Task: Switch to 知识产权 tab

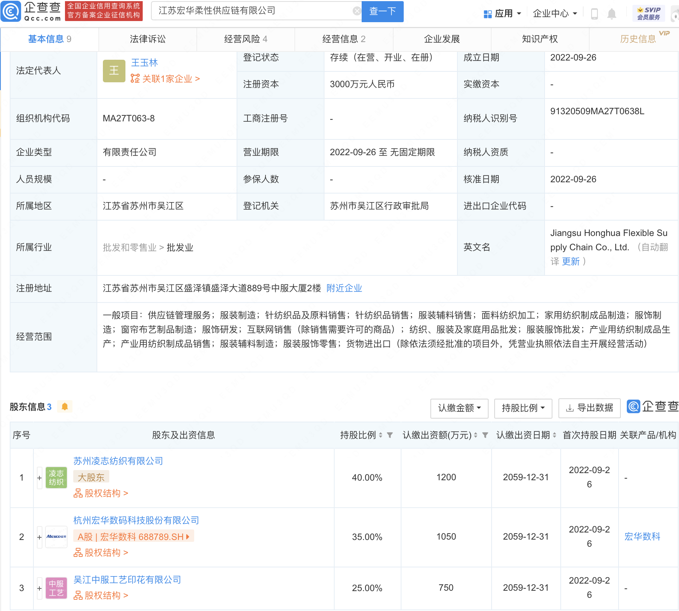Action: tap(540, 39)
